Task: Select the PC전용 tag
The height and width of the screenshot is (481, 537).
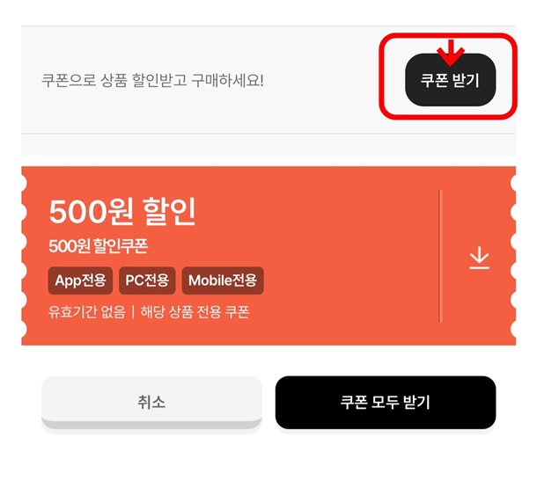Action: [147, 281]
